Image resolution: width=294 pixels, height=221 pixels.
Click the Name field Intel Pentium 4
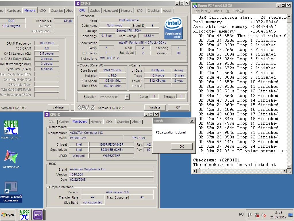tap(129, 20)
